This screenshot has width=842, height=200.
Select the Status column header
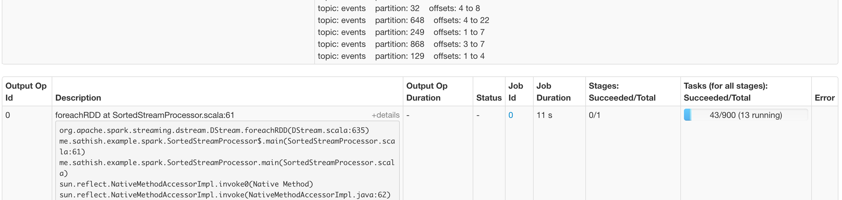(489, 98)
